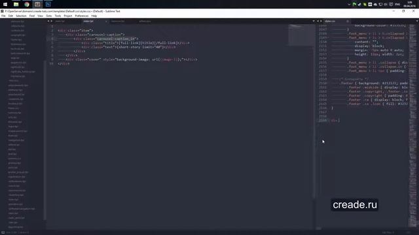
Task: Click the right pane's minimap
Action: [x=413, y=125]
